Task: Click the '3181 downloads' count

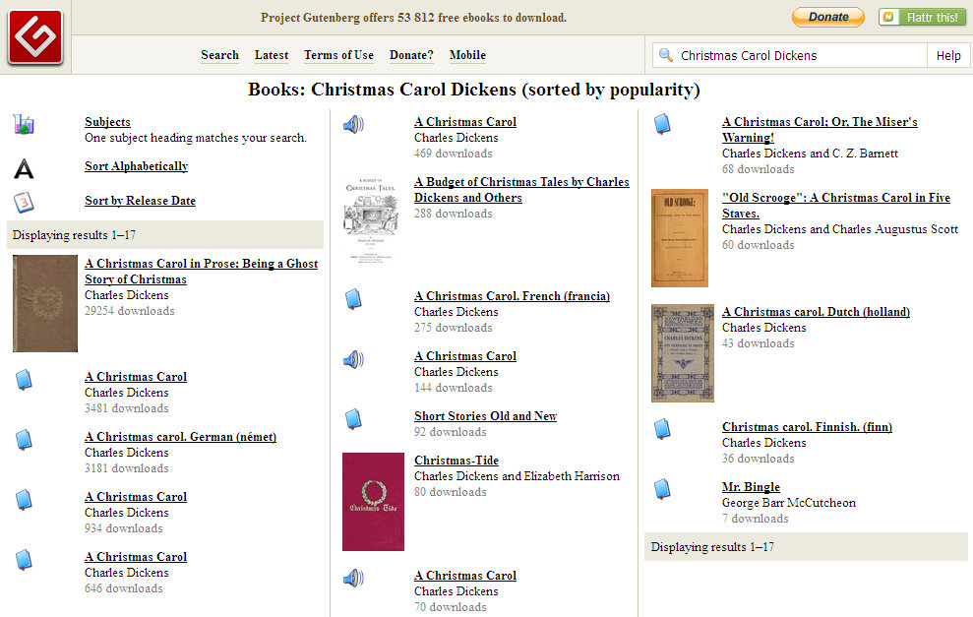Action: point(127,468)
